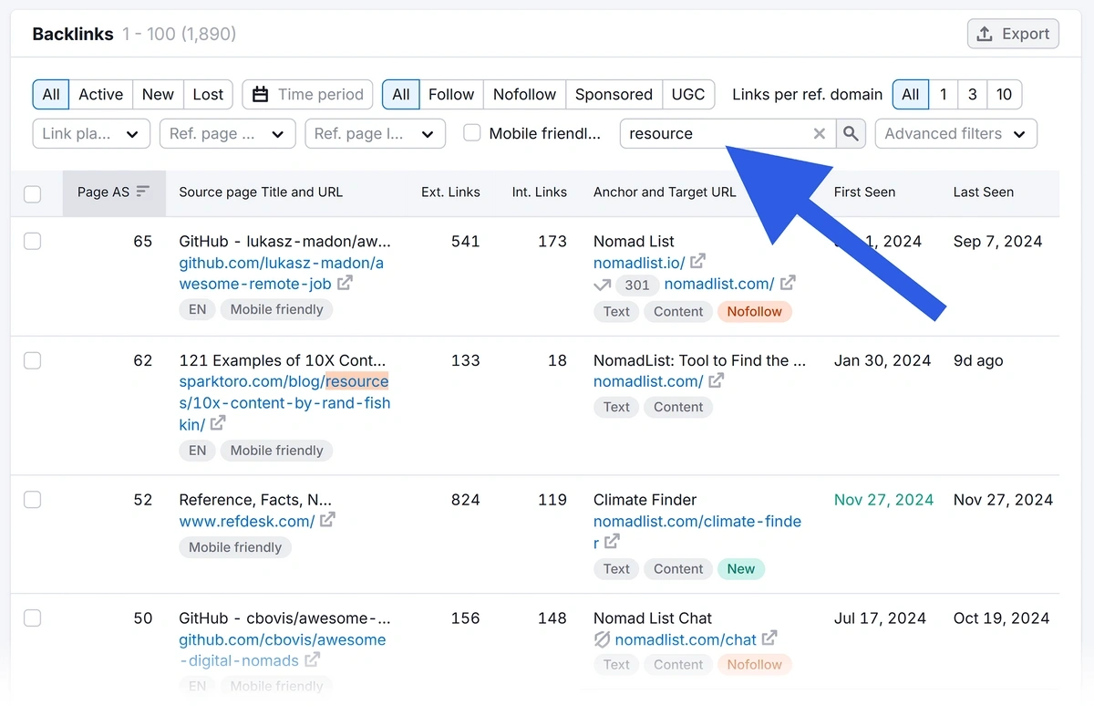Click the calendar icon in Time period
This screenshot has width=1094, height=706.
[x=260, y=94]
